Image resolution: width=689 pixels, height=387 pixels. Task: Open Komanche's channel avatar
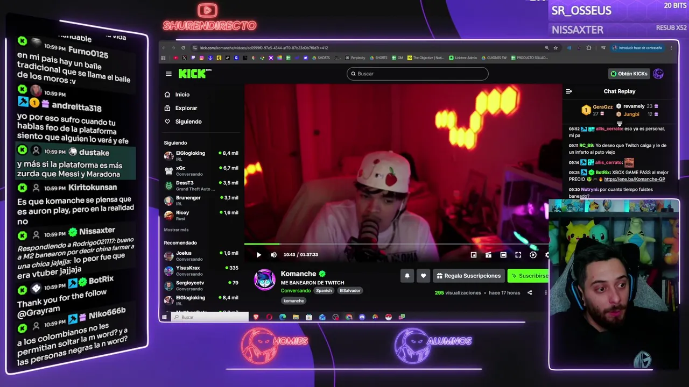264,280
